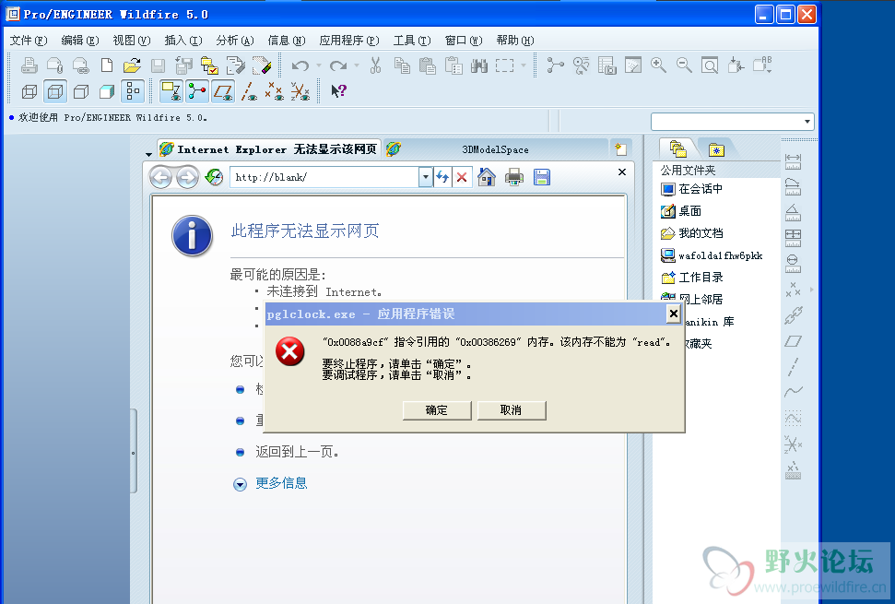895x604 pixels.
Task: Select hidden line display icon
Action: tap(54, 91)
